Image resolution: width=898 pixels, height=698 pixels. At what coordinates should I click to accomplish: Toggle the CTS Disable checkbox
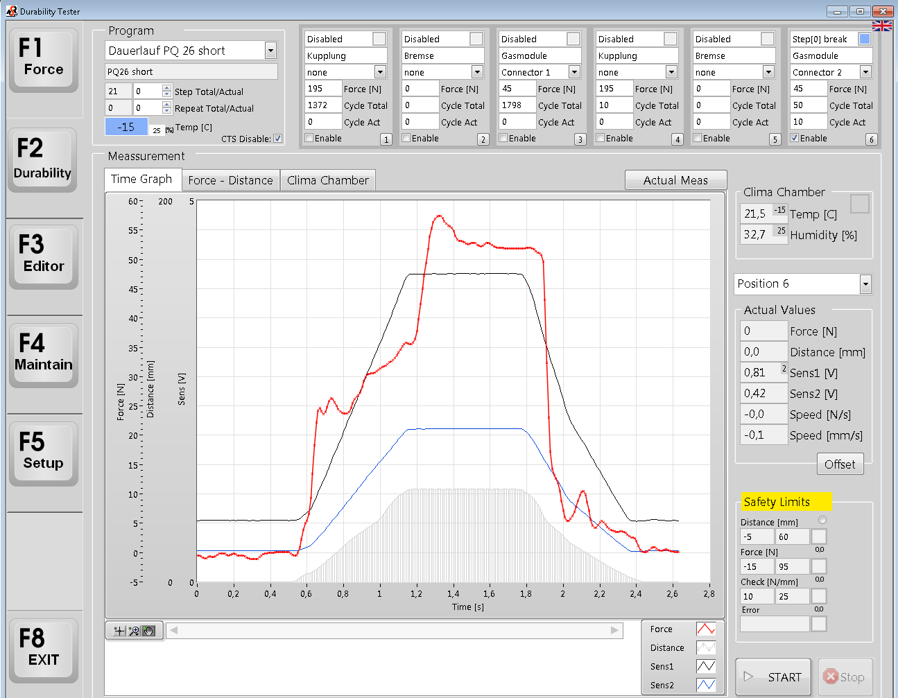pyautogui.click(x=277, y=139)
